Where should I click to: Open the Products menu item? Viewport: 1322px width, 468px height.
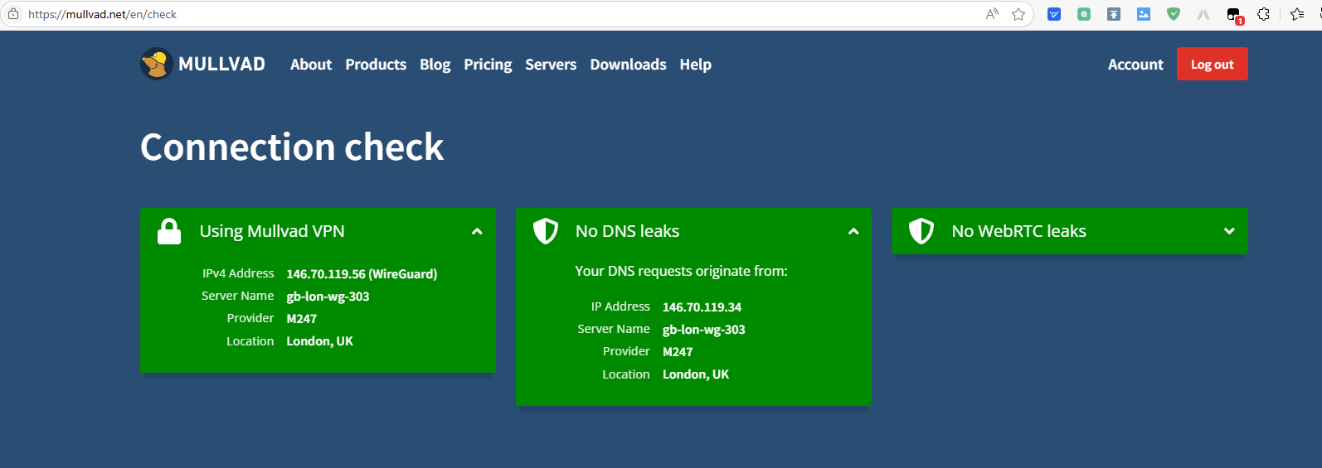pyautogui.click(x=376, y=65)
